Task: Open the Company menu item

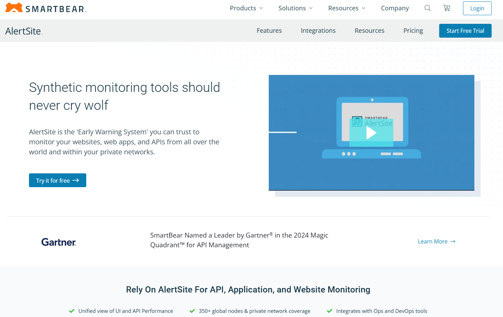Action: (x=395, y=8)
